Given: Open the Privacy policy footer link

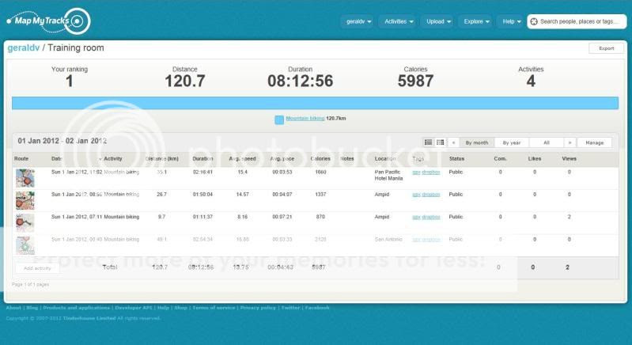Looking at the screenshot, I should pos(258,308).
